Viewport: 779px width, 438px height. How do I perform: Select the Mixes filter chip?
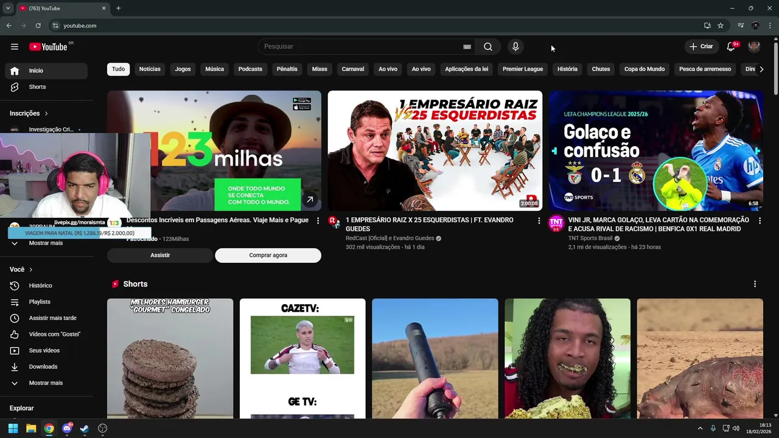320,69
